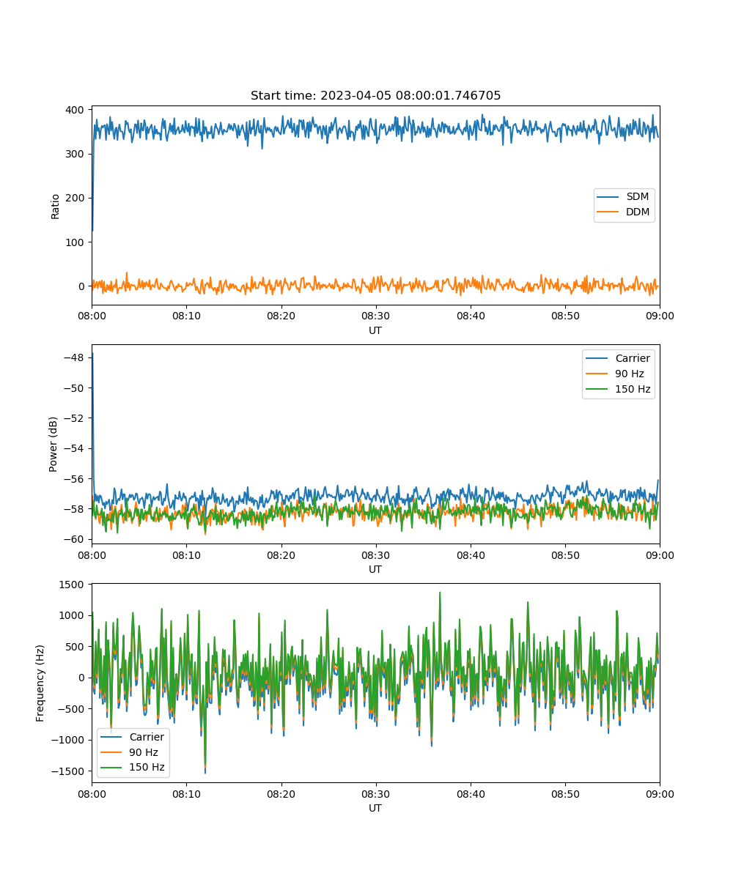Click the −48 tick on the Power axis
The width and height of the screenshot is (733, 879).
[x=74, y=357]
